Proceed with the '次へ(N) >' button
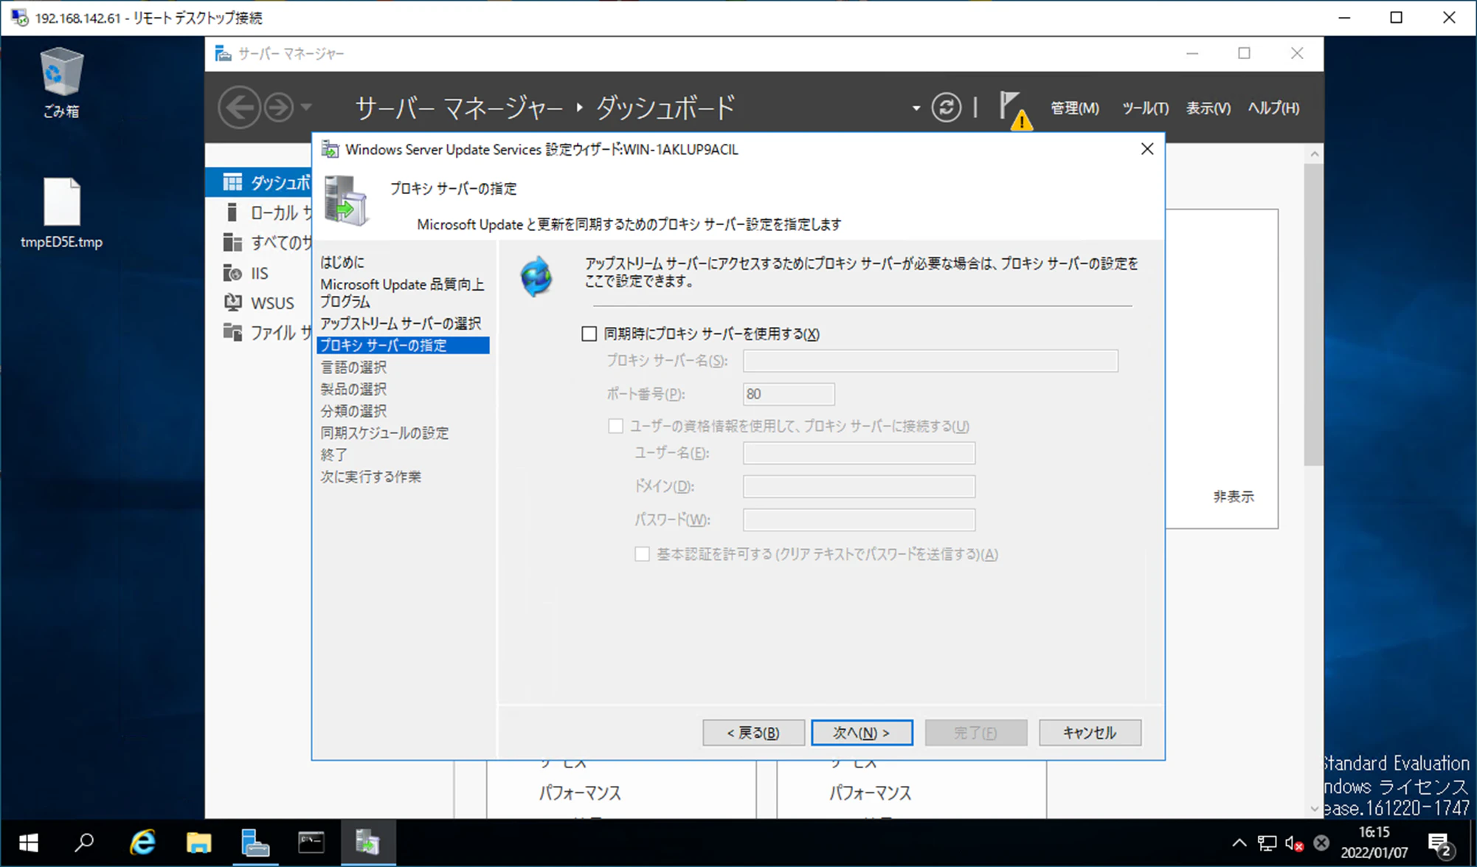The height and width of the screenshot is (867, 1477). click(862, 733)
